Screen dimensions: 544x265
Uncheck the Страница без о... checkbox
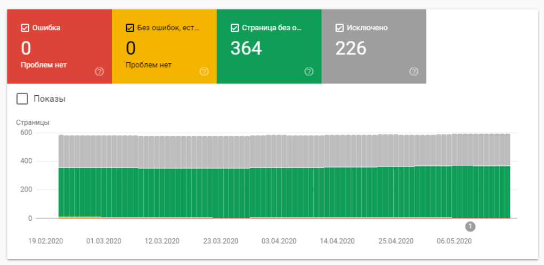click(234, 28)
